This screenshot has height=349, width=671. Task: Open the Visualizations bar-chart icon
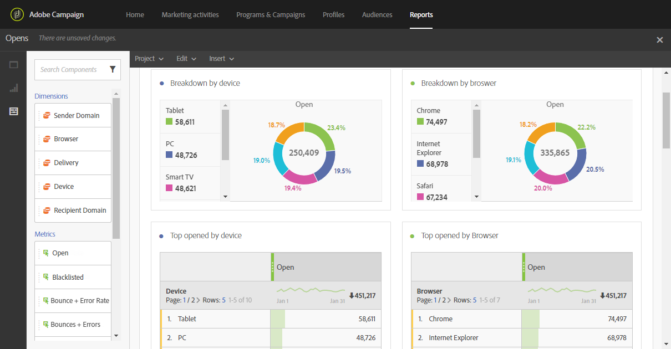(x=14, y=88)
